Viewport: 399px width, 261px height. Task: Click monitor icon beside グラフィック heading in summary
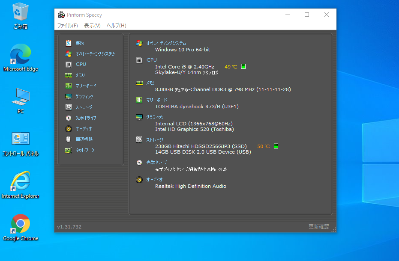click(139, 117)
